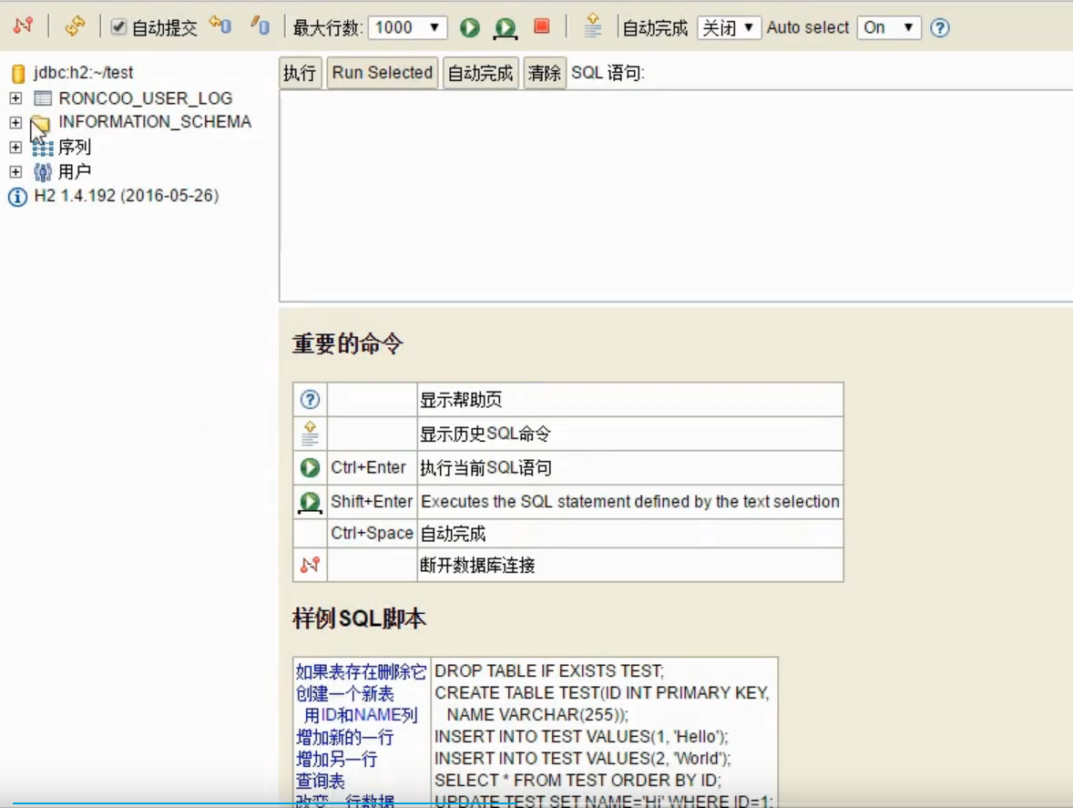Click the red stop icon in the toolbar
1073x808 pixels.
pos(541,26)
